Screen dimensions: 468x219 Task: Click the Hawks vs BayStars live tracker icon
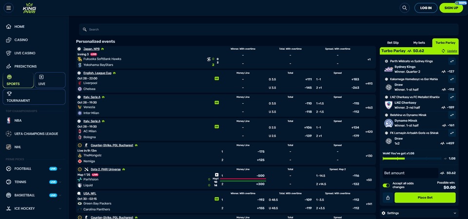pos(209,59)
